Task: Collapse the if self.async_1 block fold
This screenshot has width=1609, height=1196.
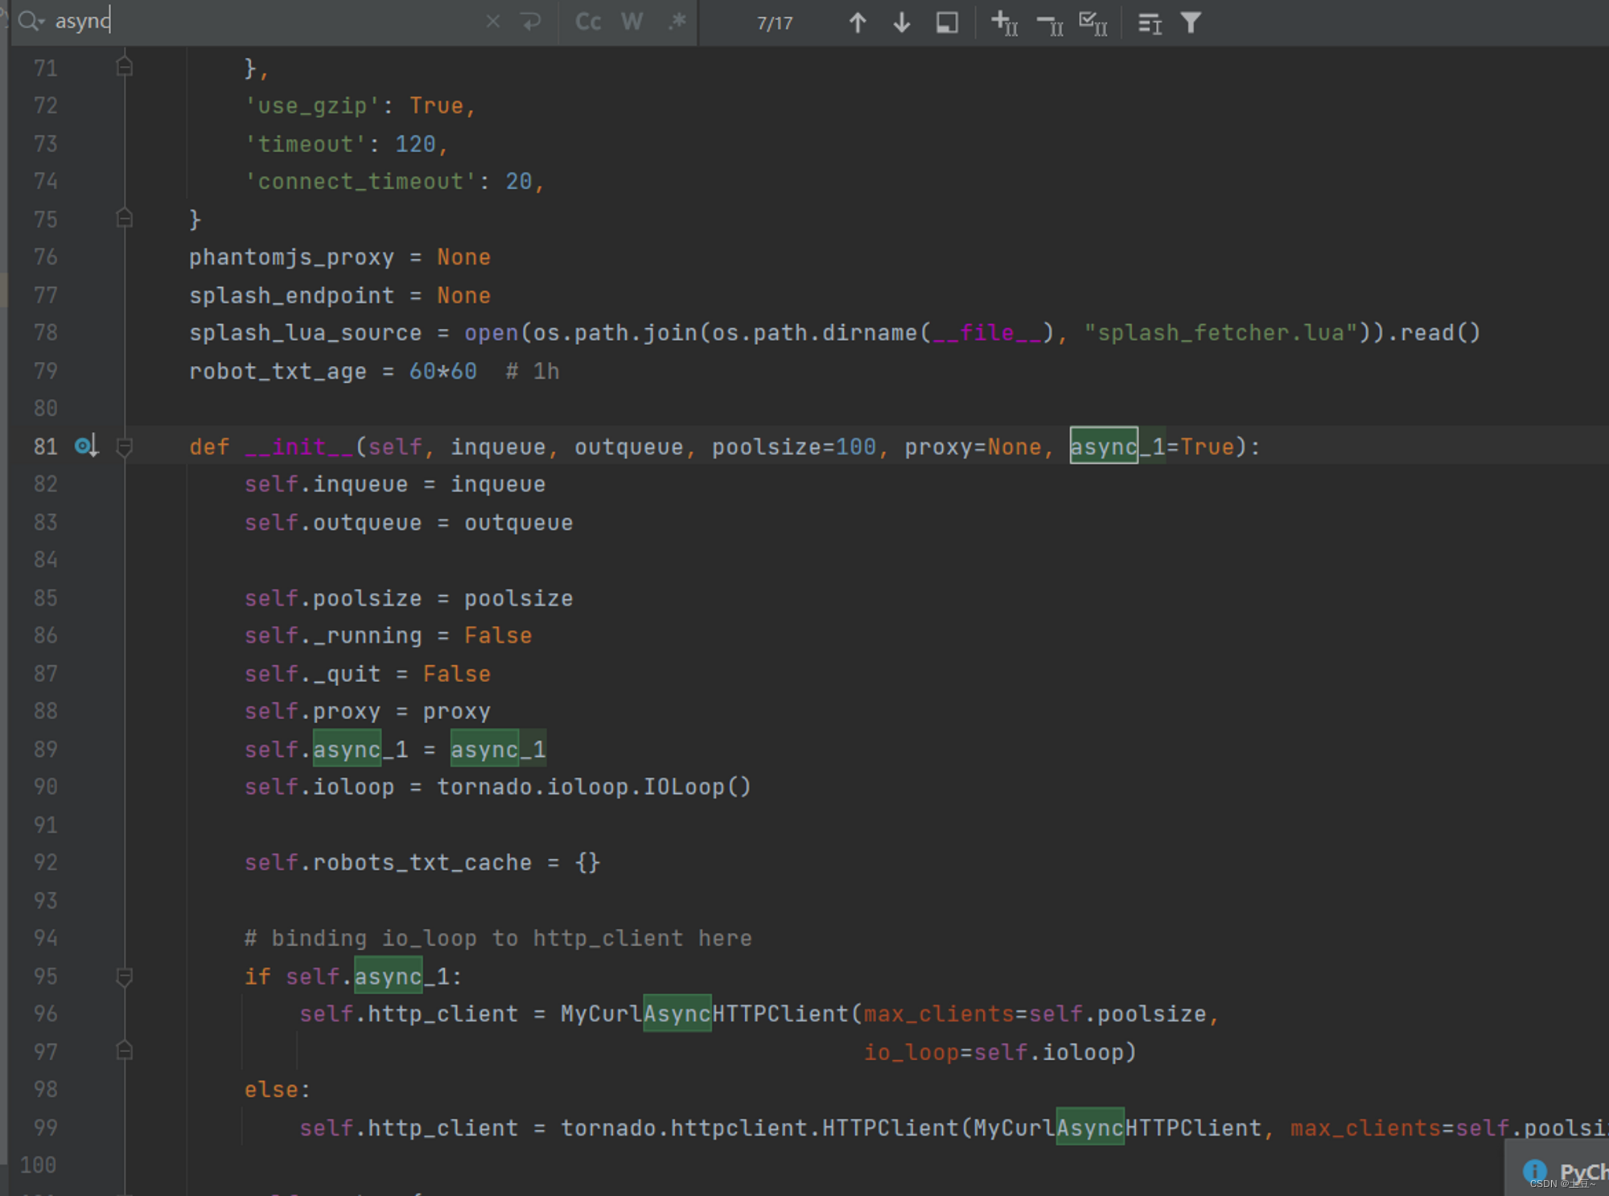Action: [x=125, y=976]
